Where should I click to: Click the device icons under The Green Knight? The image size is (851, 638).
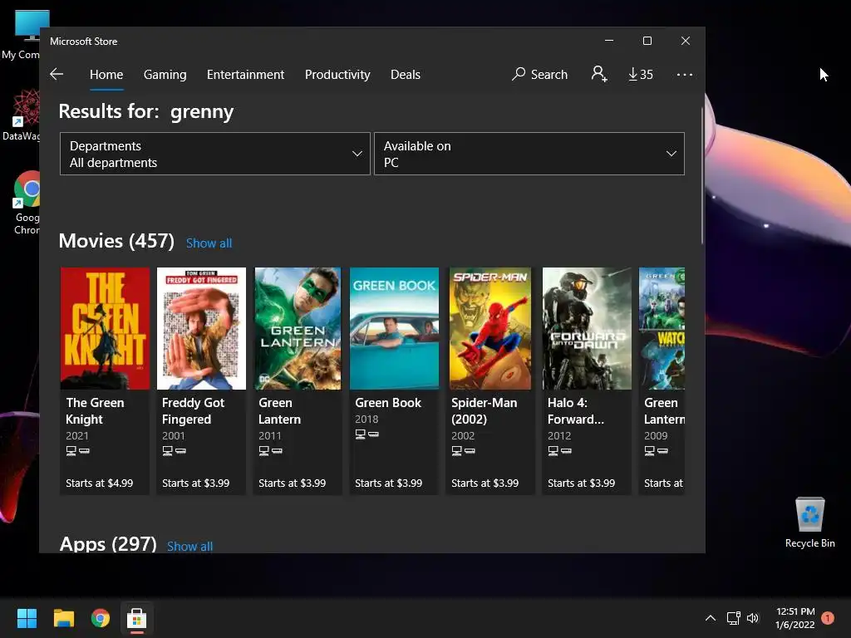click(x=77, y=450)
